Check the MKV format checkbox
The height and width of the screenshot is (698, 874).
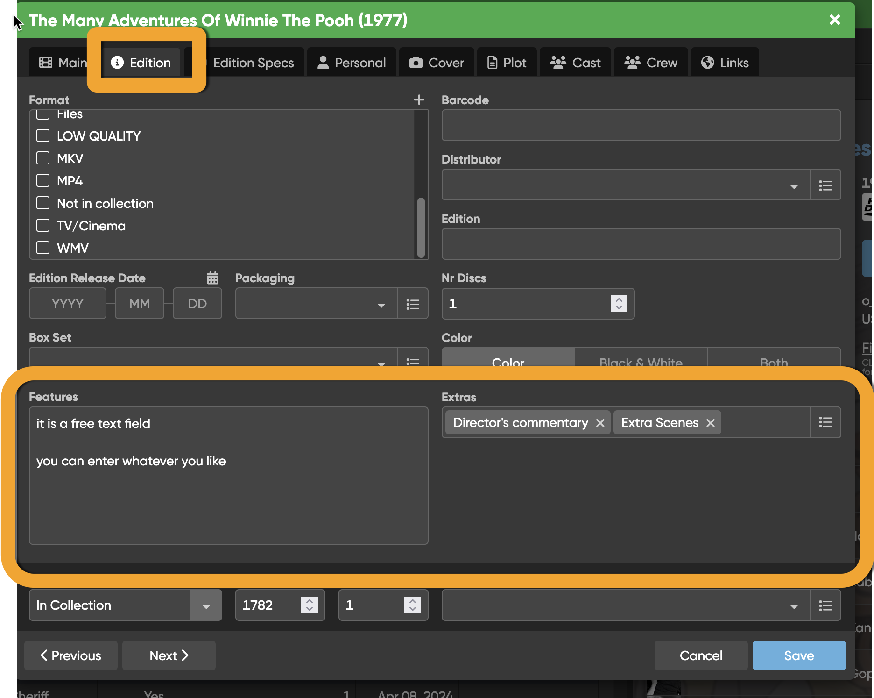coord(43,158)
